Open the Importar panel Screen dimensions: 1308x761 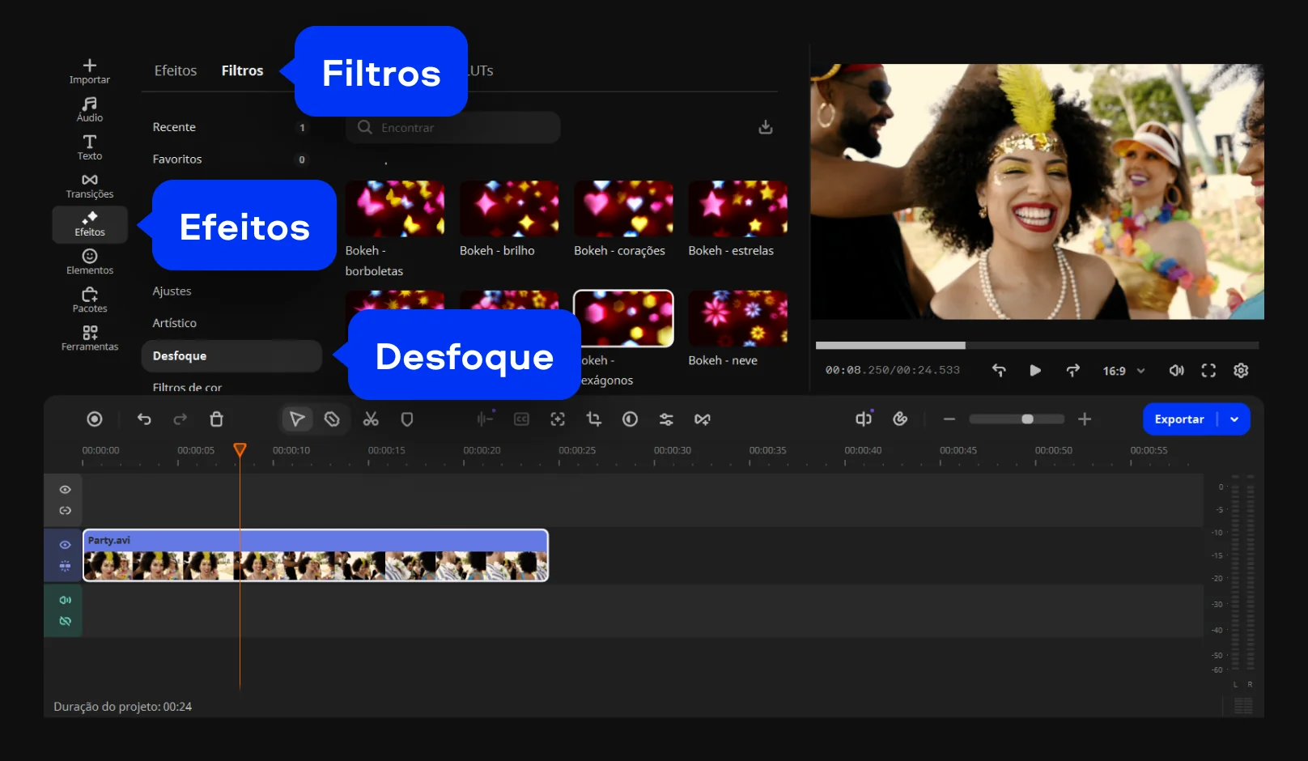tap(89, 70)
